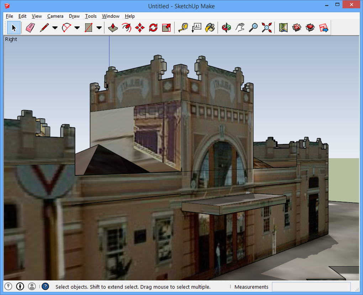Viewport: 363px width, 295px height.
Task: Activate the Orbit camera tool
Action: (x=226, y=28)
